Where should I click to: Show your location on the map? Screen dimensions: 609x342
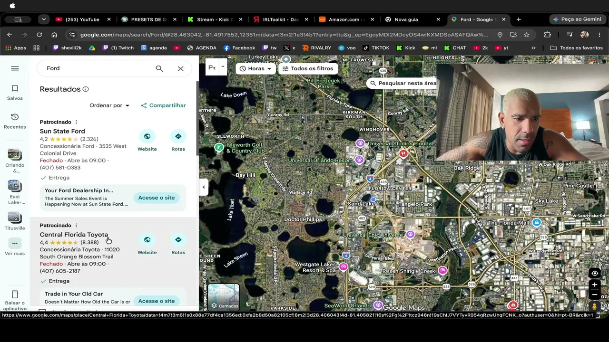[x=595, y=273]
